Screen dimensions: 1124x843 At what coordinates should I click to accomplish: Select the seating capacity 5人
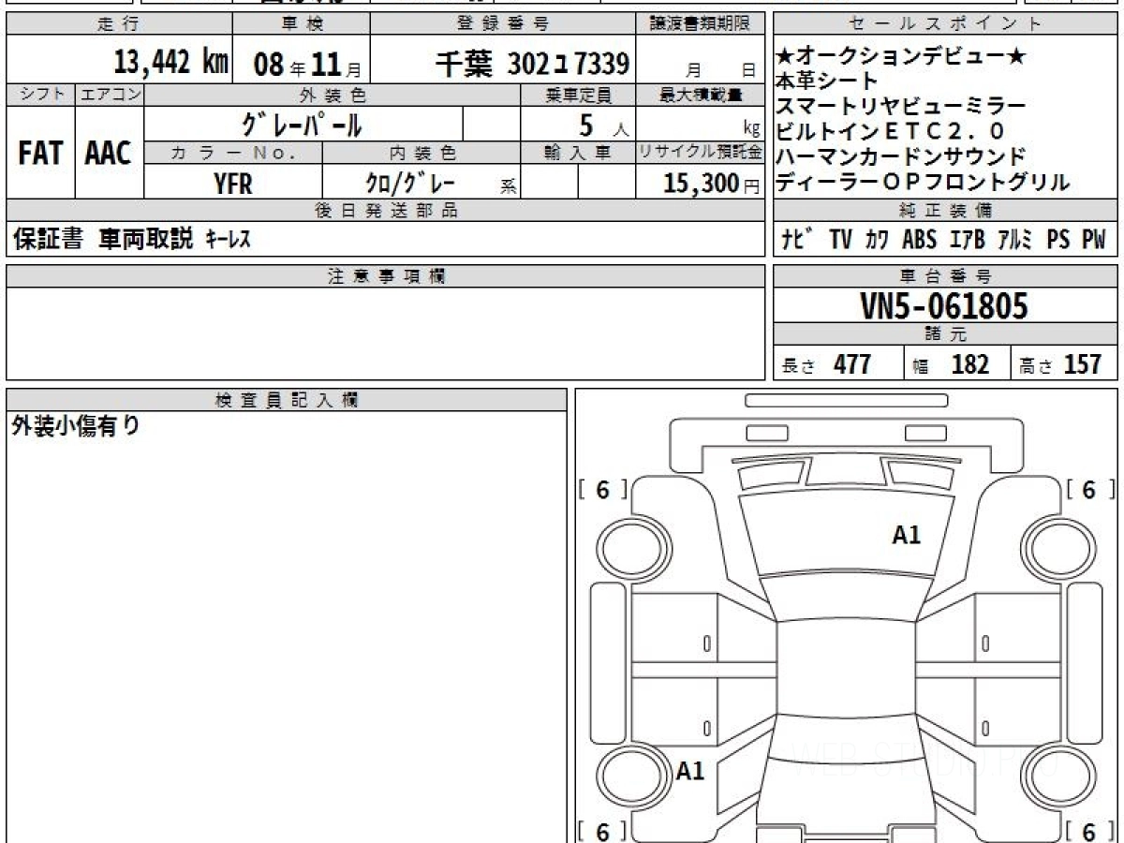[x=604, y=125]
